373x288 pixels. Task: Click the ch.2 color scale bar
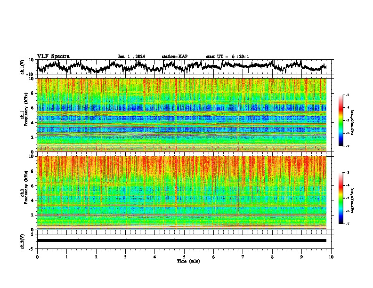[x=341, y=198]
